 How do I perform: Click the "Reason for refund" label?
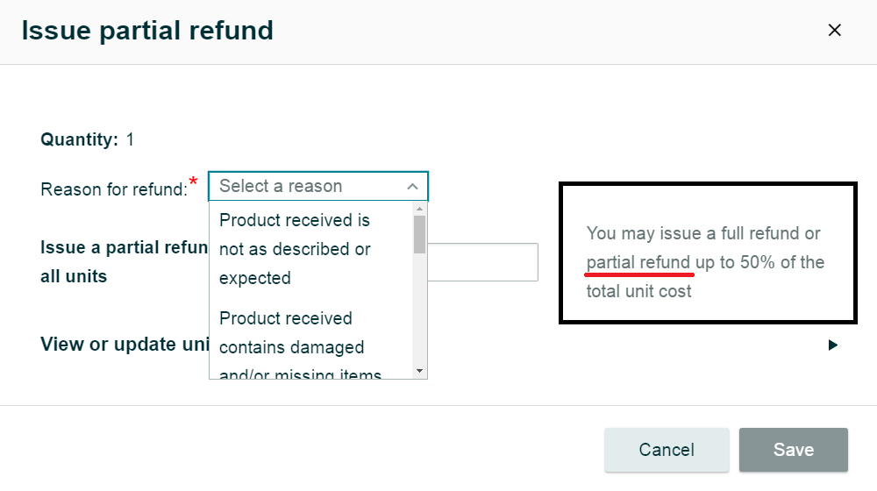[x=114, y=189]
